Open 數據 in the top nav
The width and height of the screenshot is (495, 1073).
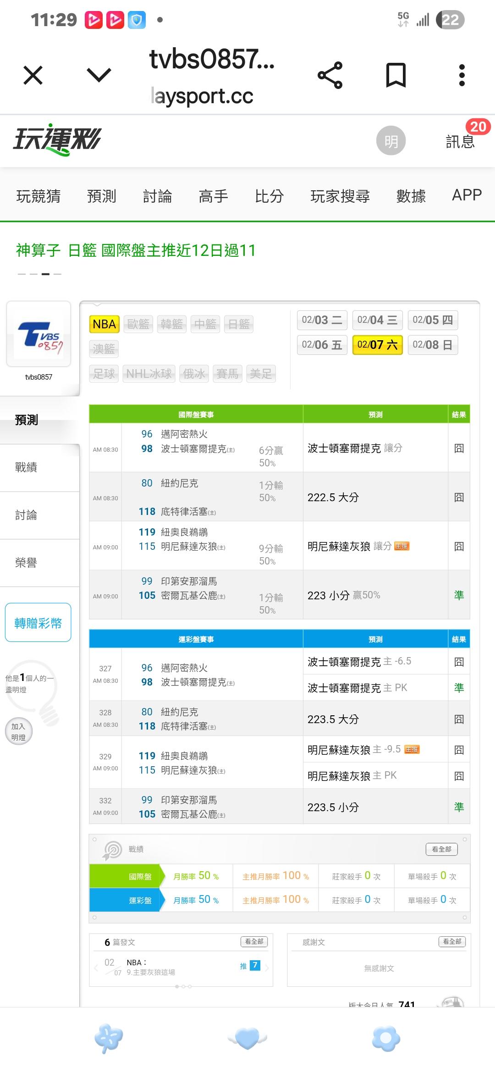pos(411,196)
